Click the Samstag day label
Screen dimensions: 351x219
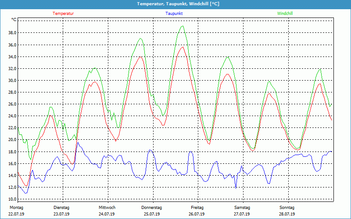[242, 208]
